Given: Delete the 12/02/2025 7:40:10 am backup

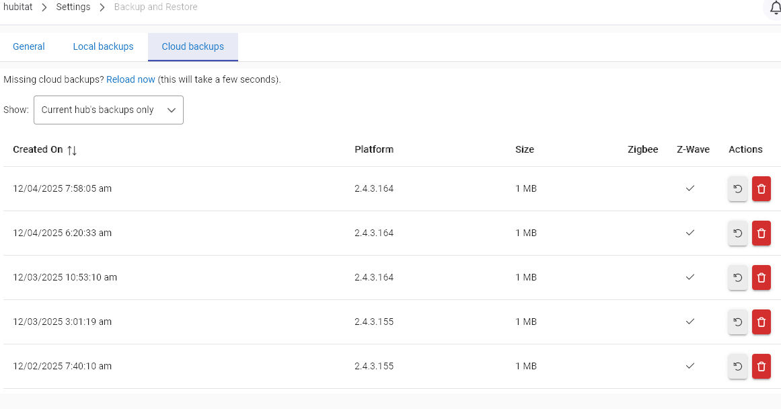Looking at the screenshot, I should coord(761,367).
